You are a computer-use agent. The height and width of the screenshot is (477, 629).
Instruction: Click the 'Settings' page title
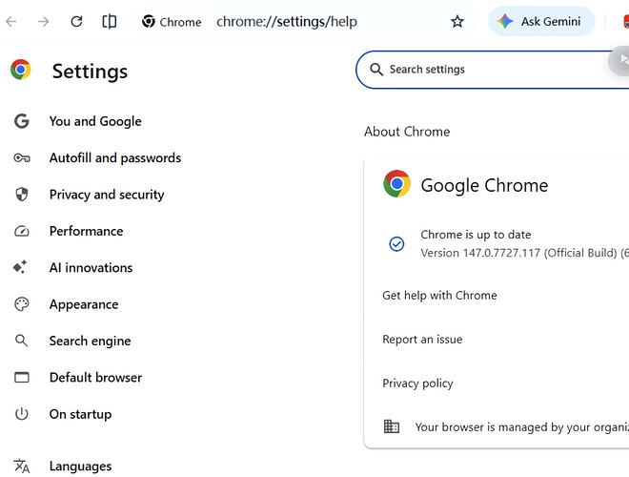pyautogui.click(x=90, y=72)
